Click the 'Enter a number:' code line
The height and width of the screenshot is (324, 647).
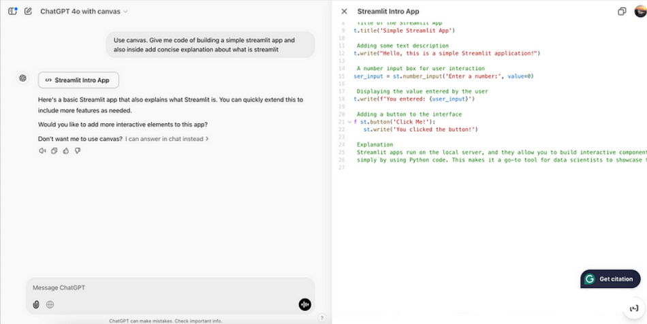443,76
